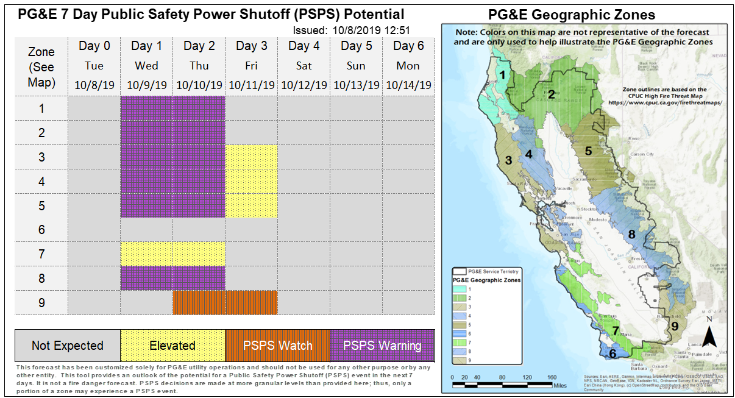Select zone 8 label on the map

(632, 235)
